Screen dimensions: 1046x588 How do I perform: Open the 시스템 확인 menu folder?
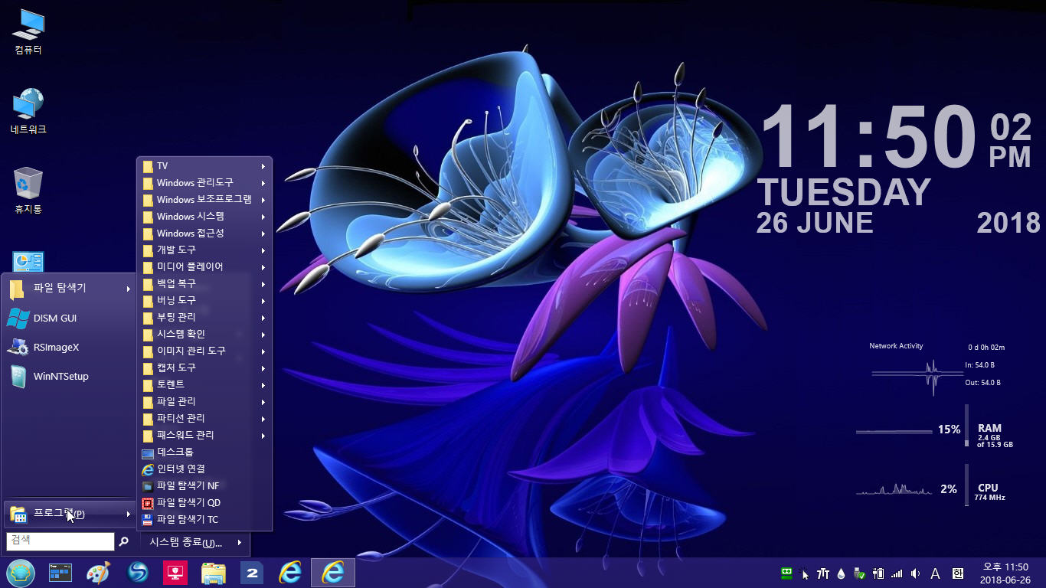coord(204,335)
